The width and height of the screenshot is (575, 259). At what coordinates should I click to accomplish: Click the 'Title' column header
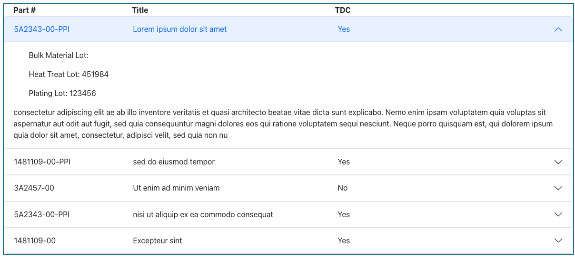coord(140,10)
